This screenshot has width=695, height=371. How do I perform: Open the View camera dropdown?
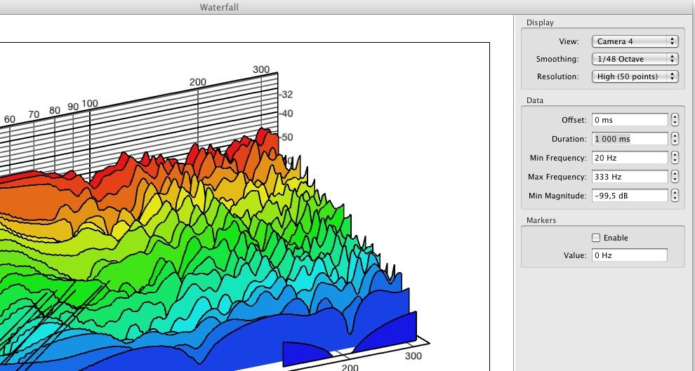pyautogui.click(x=635, y=41)
